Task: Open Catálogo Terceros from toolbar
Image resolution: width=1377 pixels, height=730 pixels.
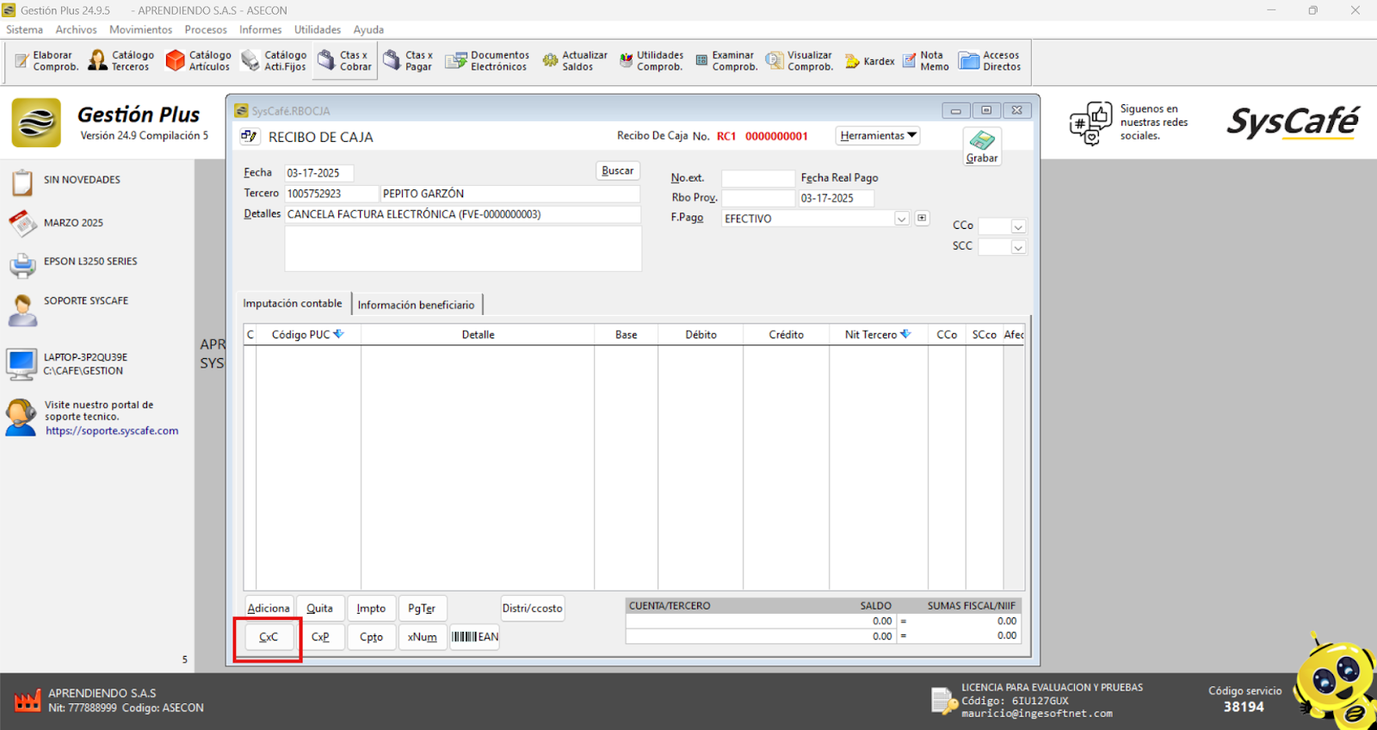Action: click(121, 61)
